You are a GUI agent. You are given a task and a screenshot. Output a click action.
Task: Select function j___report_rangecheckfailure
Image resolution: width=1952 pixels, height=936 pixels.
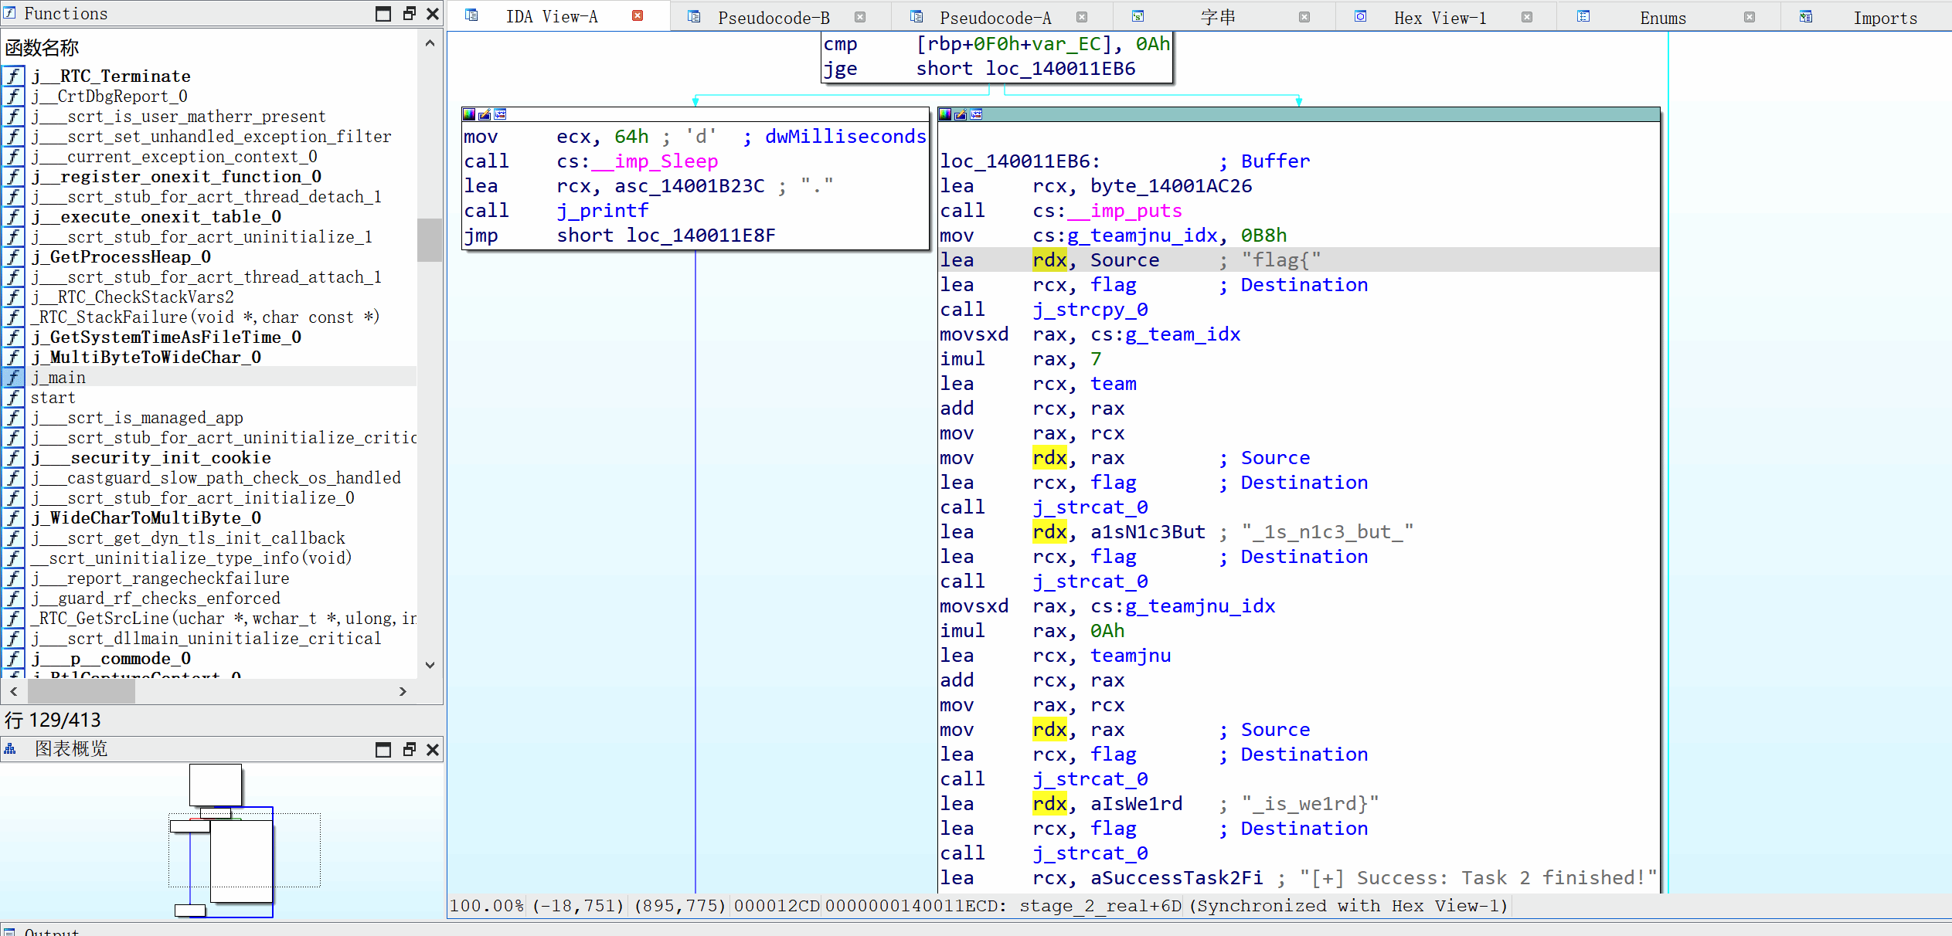point(161,578)
